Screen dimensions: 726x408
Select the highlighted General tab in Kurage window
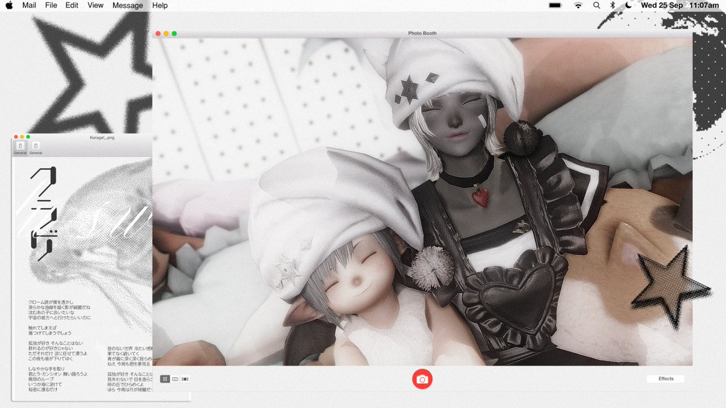pos(20,147)
